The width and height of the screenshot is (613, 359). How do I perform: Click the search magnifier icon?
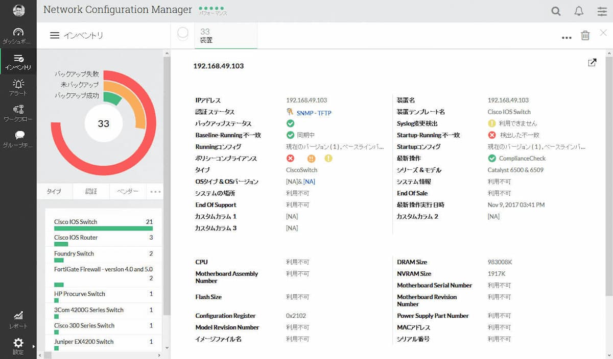[556, 11]
